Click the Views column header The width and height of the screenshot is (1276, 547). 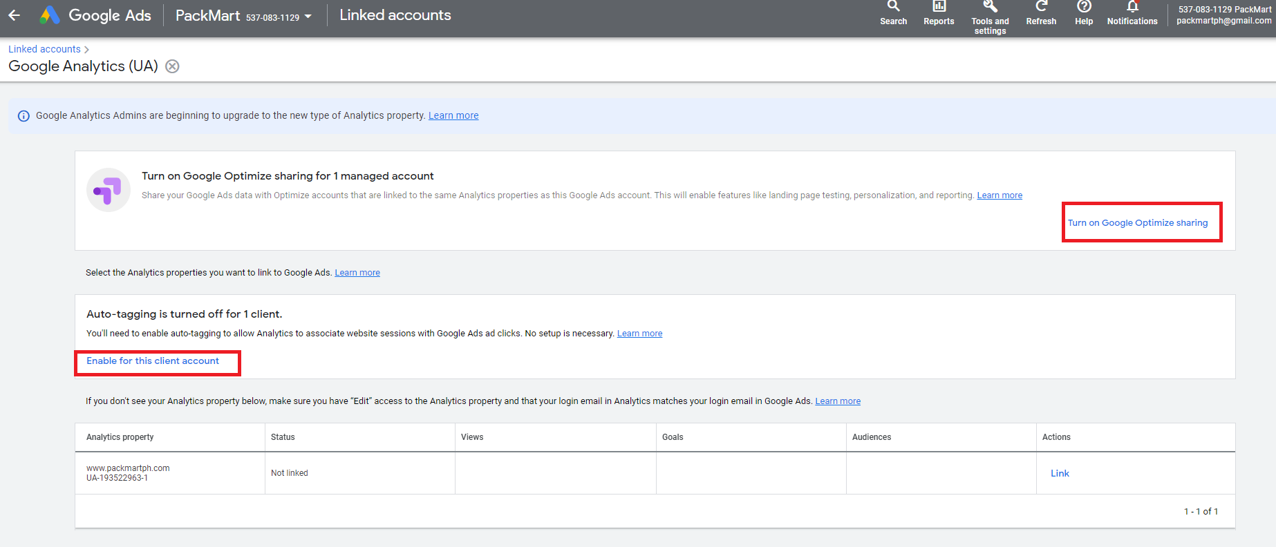pos(472,437)
